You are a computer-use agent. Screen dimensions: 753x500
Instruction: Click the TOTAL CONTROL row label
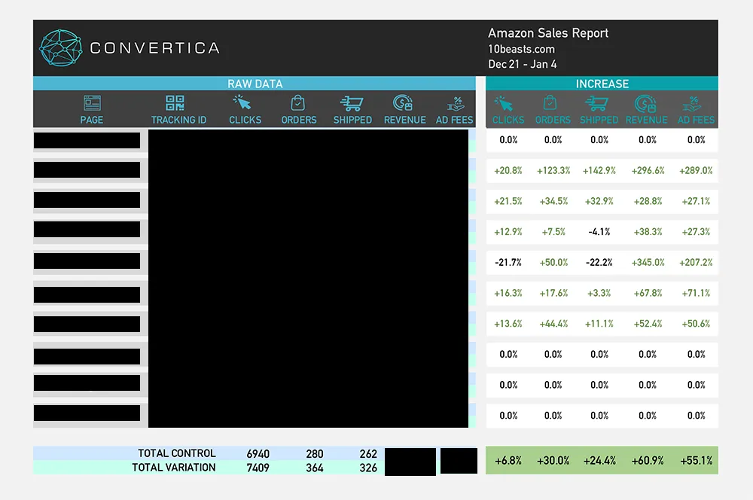(177, 453)
